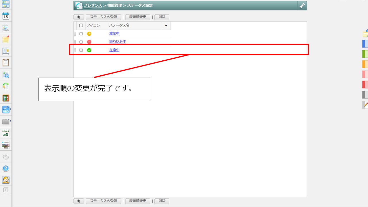Open the 在席中 status link
The width and height of the screenshot is (368, 207).
[x=114, y=50]
